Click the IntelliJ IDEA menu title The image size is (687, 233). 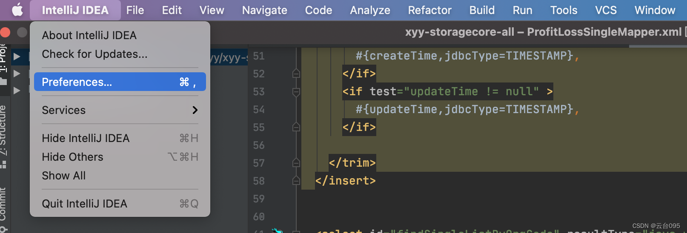[75, 10]
